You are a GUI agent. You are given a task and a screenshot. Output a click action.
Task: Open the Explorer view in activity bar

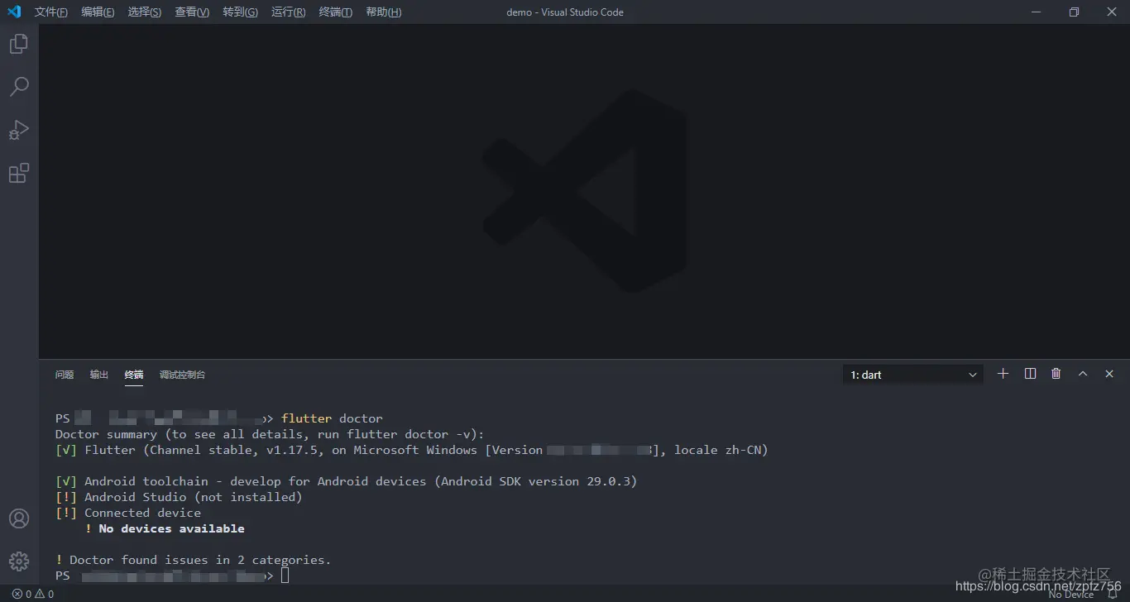click(19, 44)
